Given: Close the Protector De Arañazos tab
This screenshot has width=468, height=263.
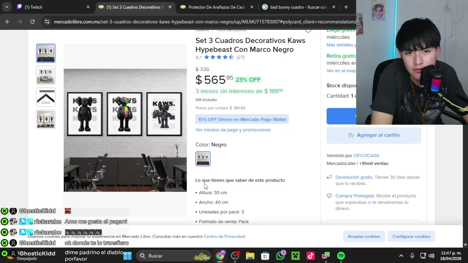Looking at the screenshot, I should 252,7.
